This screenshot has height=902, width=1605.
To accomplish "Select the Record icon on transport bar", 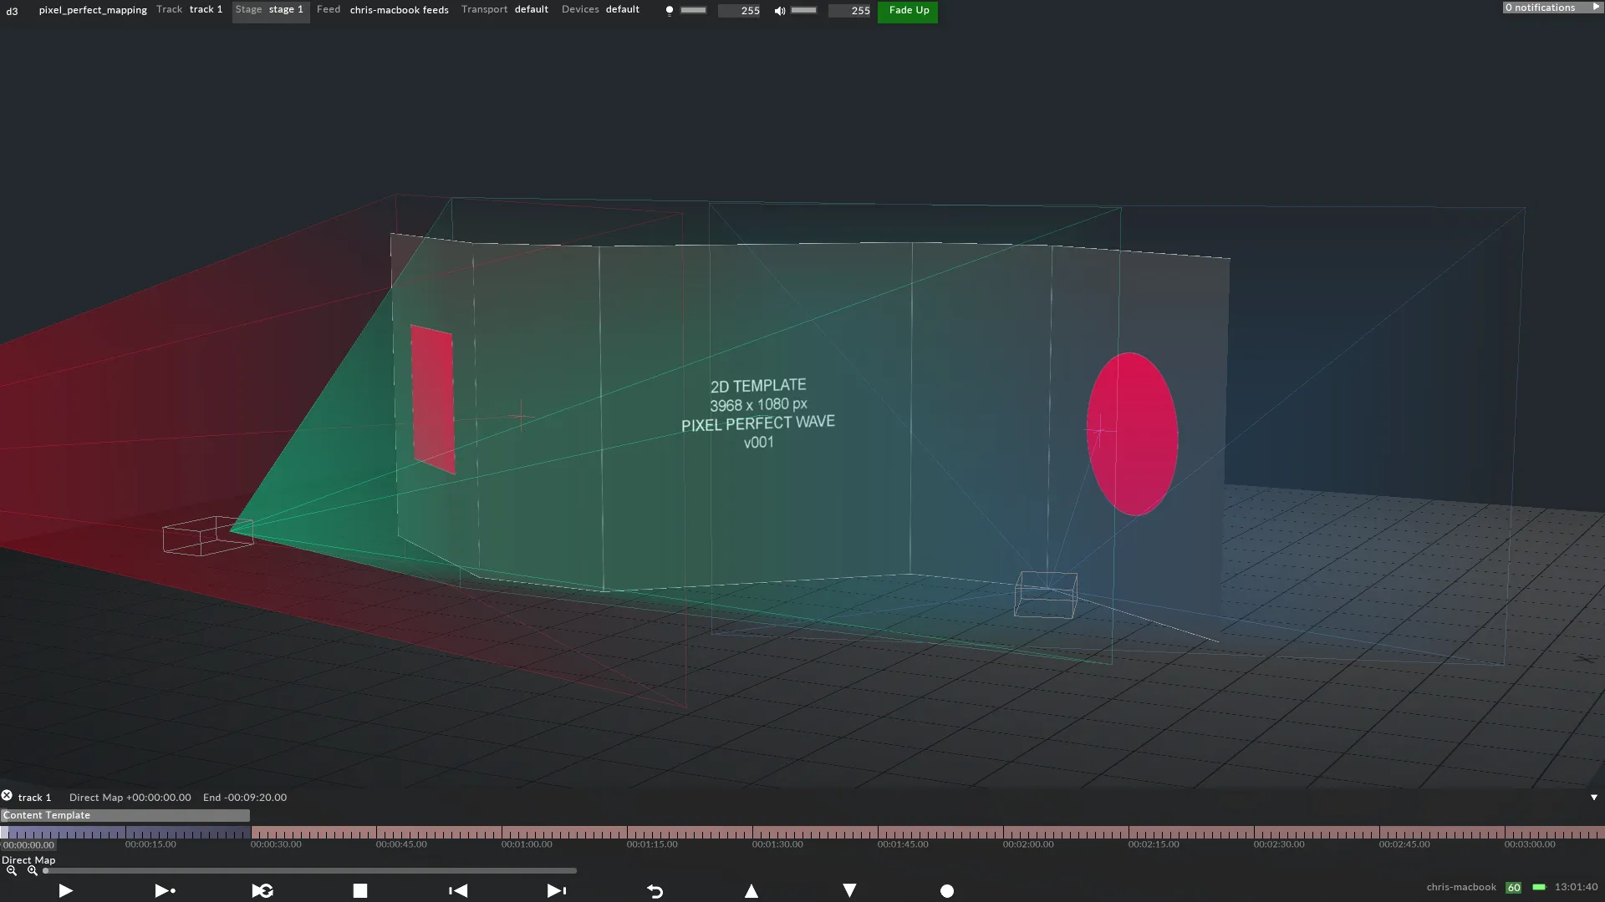I will point(947,891).
